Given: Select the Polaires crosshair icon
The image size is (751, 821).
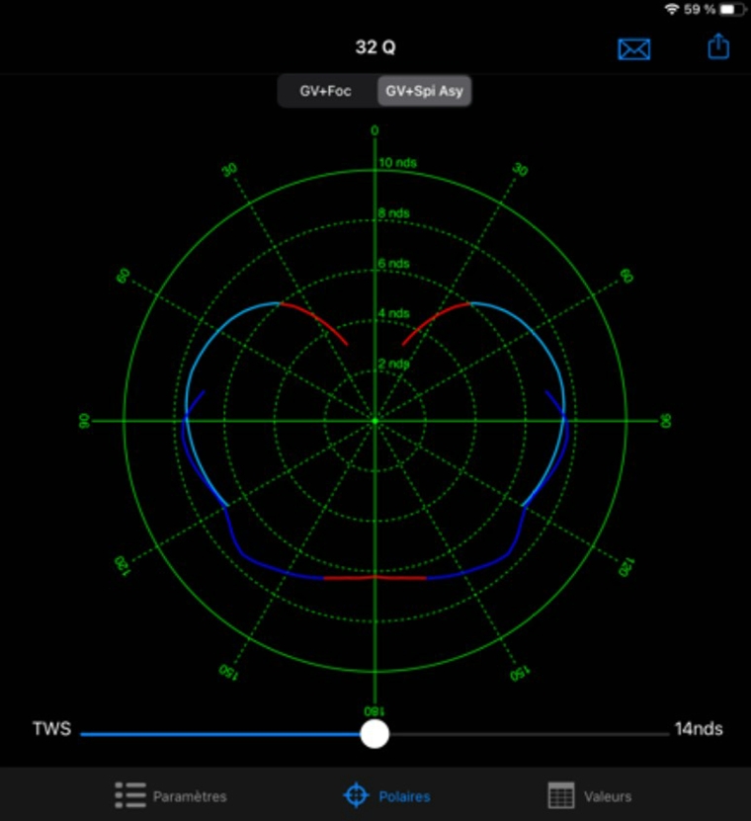Looking at the screenshot, I should 355,795.
